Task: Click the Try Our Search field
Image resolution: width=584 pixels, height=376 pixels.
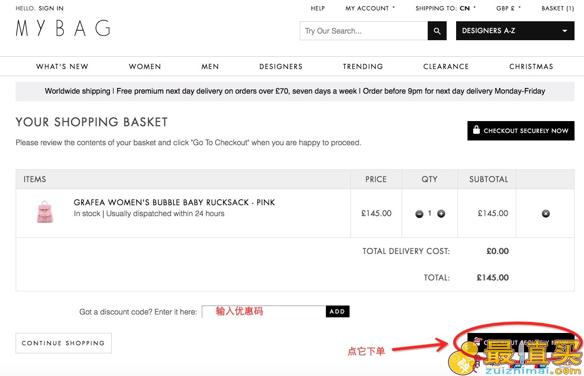Action: [364, 31]
